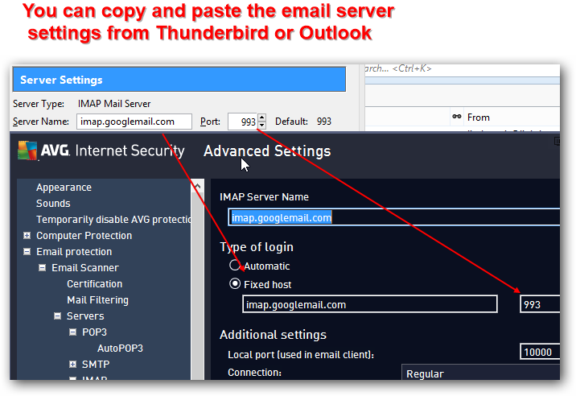The height and width of the screenshot is (396, 576).
Task: Click the Thunderbird Server Name input field
Action: (x=134, y=122)
